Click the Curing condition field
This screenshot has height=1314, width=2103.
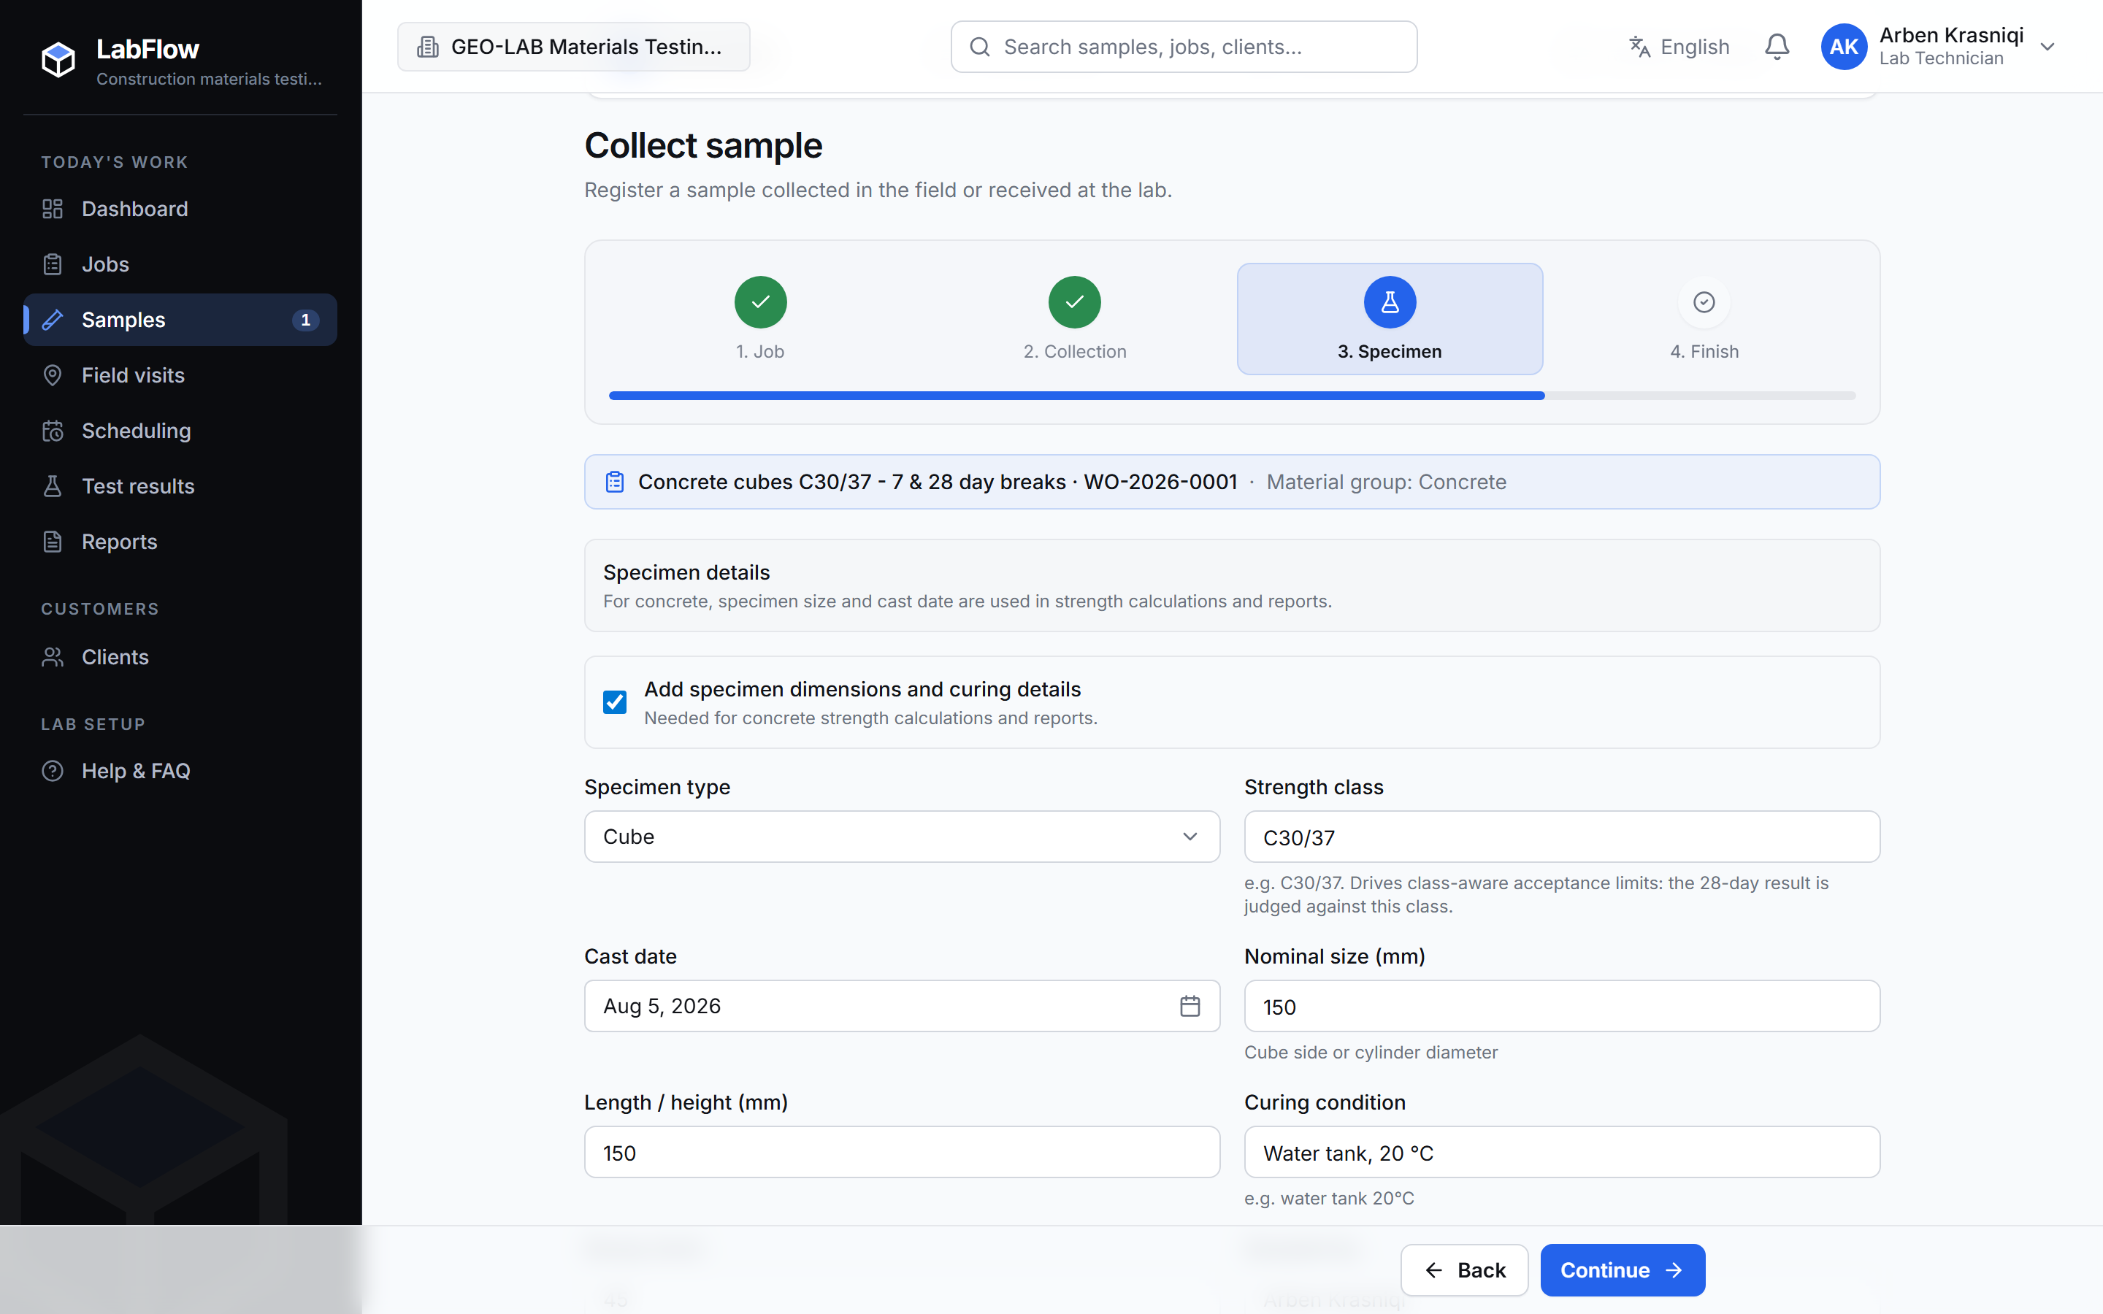(x=1562, y=1151)
